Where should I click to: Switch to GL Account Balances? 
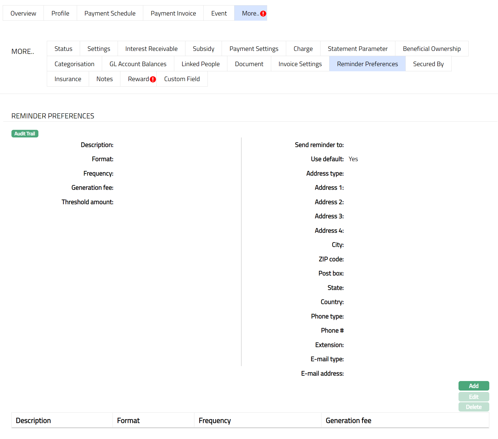(138, 64)
